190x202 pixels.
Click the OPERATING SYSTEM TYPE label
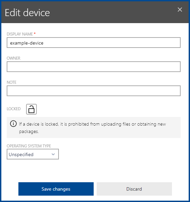click(29, 146)
